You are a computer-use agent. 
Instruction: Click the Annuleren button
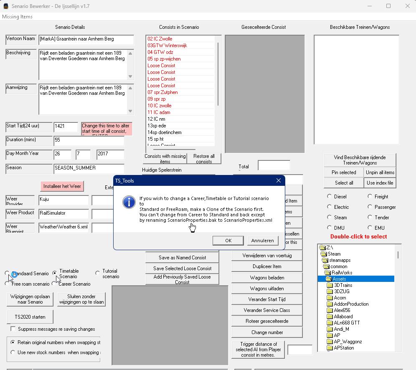(263, 241)
